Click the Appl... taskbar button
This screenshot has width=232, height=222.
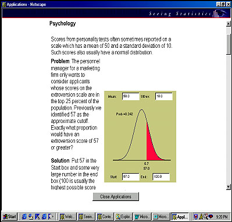click(x=180, y=217)
